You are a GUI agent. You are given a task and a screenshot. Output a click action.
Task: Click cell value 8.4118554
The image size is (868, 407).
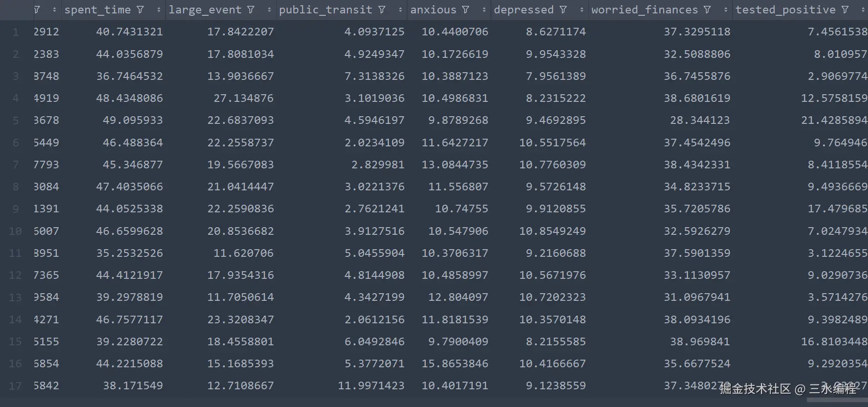[x=837, y=165]
